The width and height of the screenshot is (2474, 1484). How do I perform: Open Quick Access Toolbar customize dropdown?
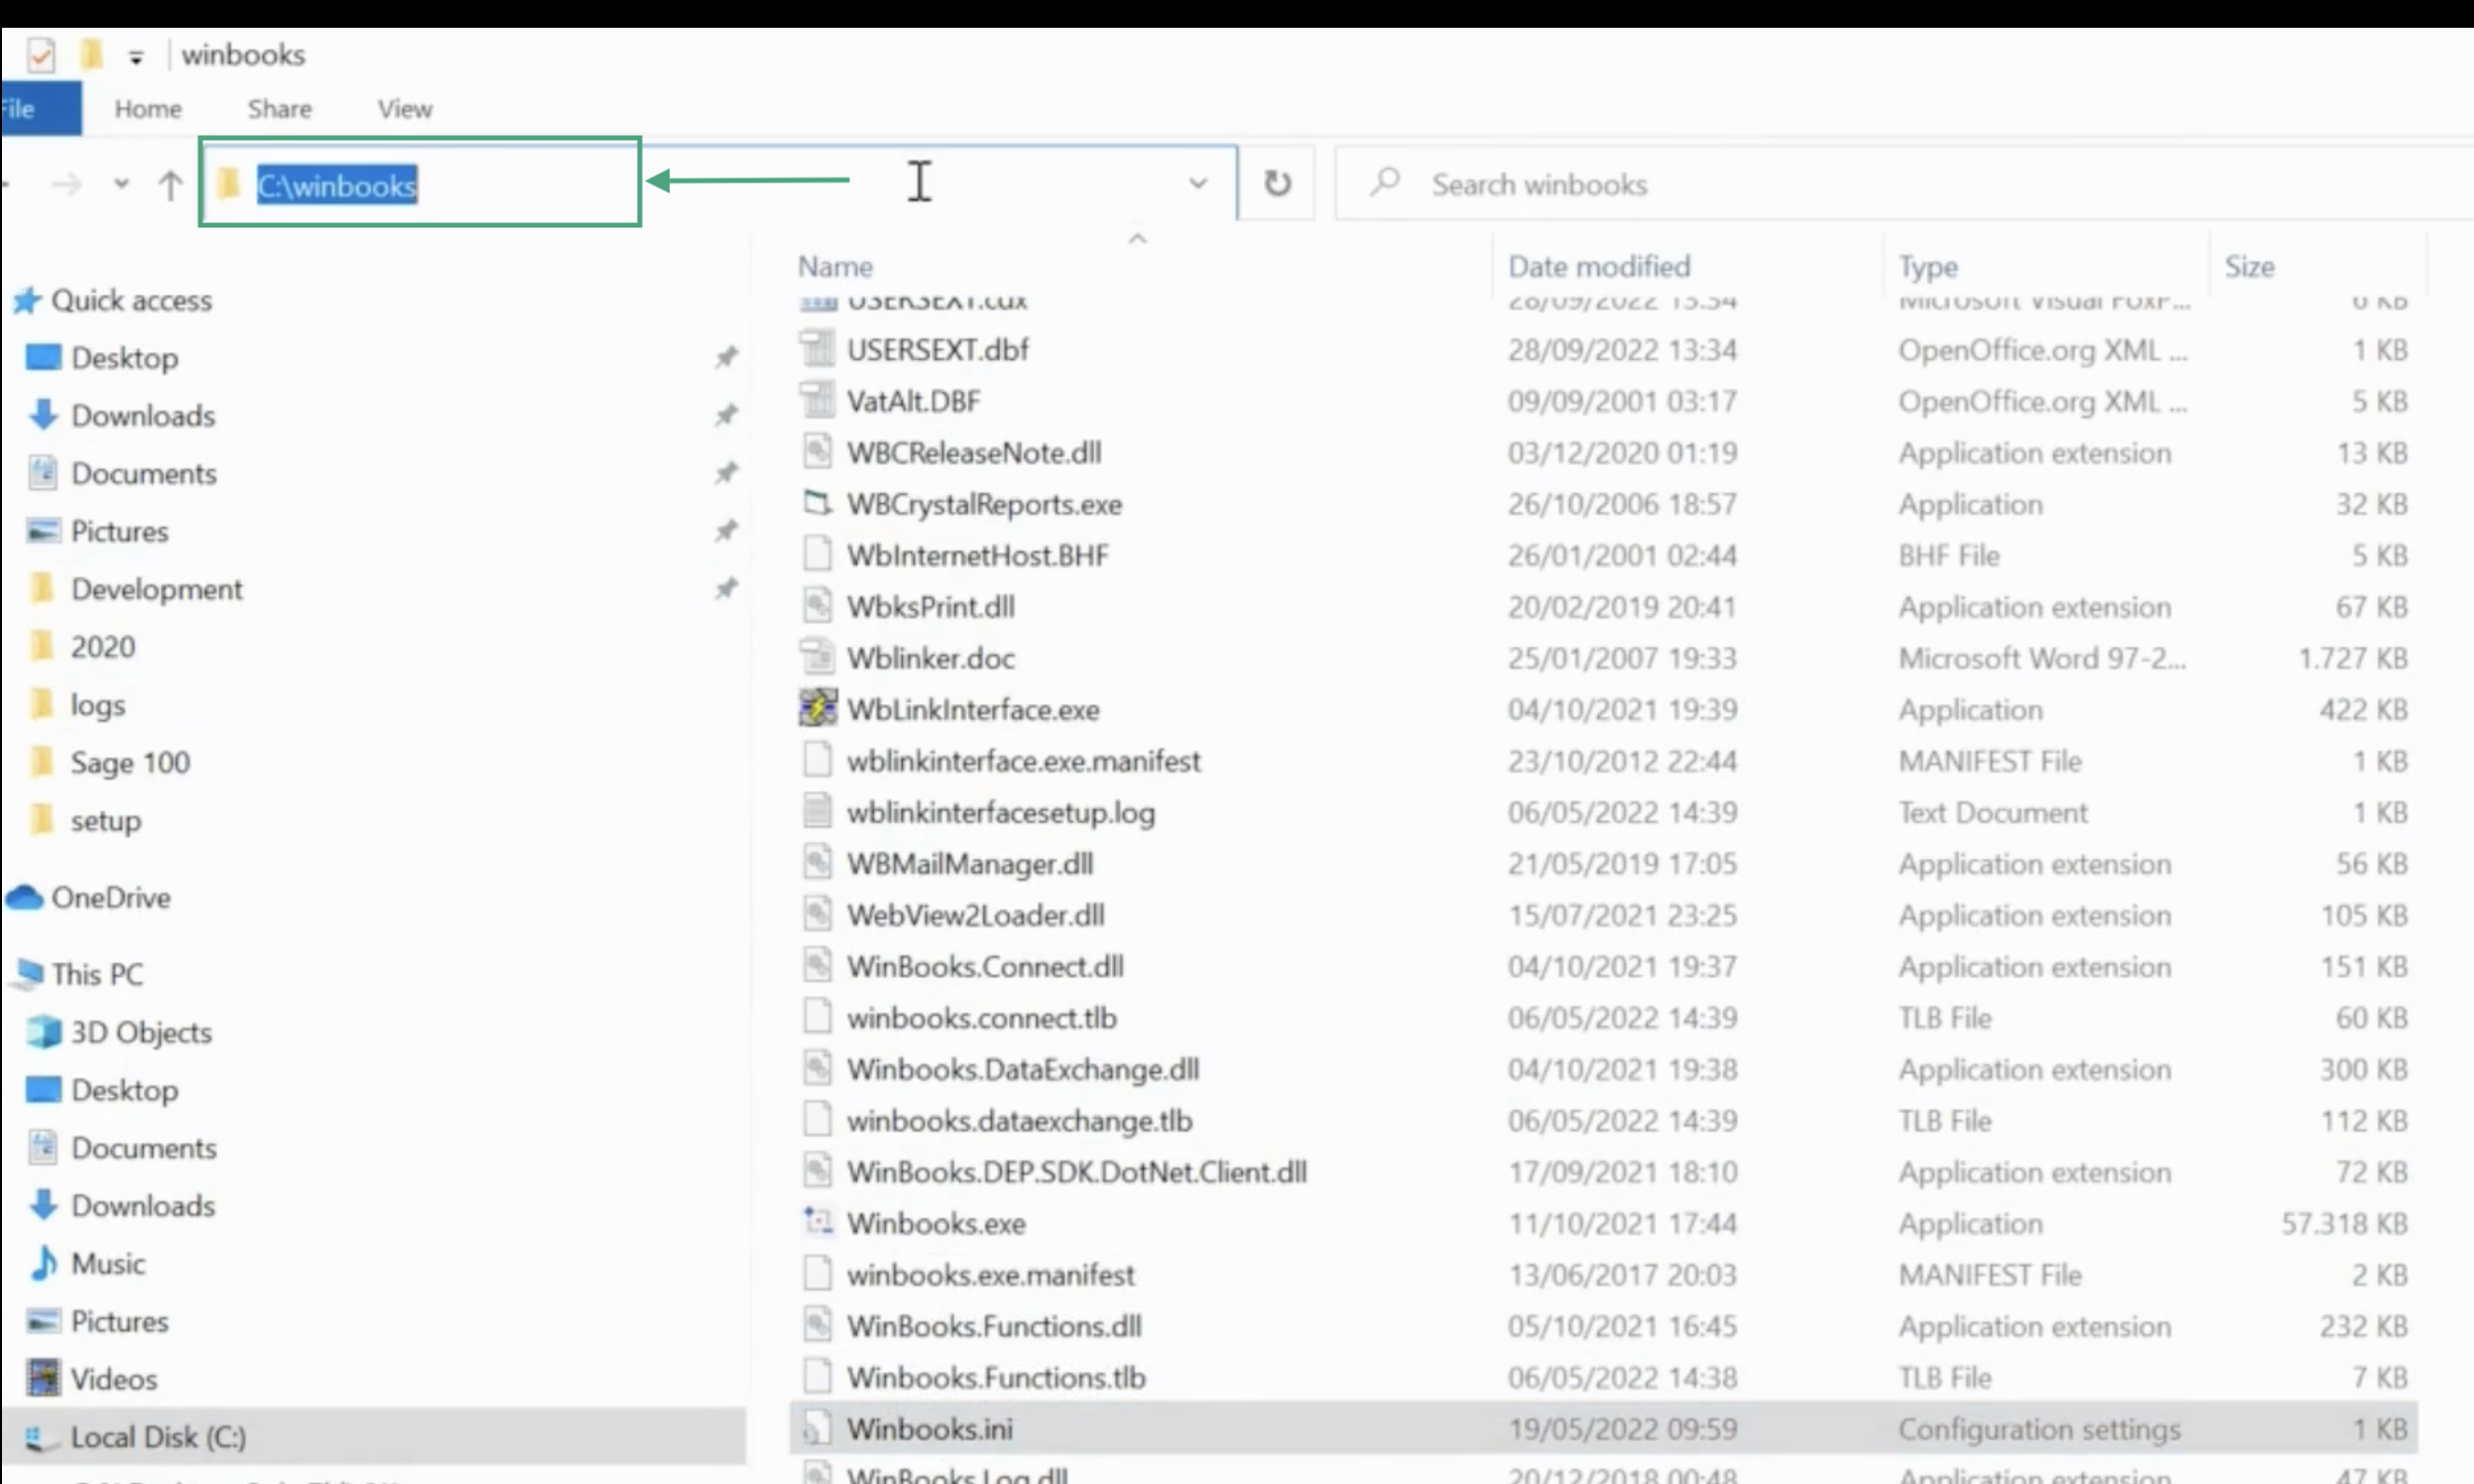(136, 57)
